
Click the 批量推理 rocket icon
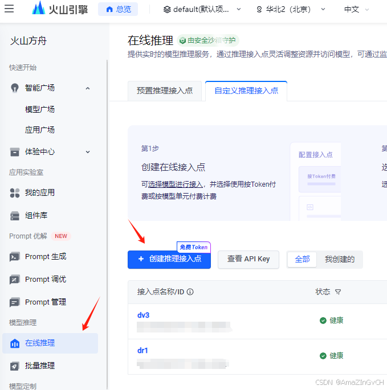(x=15, y=366)
